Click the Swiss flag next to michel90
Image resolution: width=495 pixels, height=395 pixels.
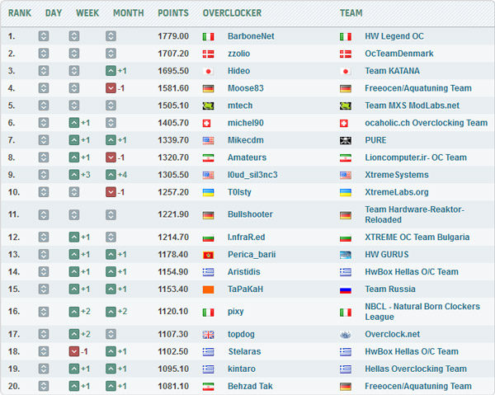tap(206, 124)
